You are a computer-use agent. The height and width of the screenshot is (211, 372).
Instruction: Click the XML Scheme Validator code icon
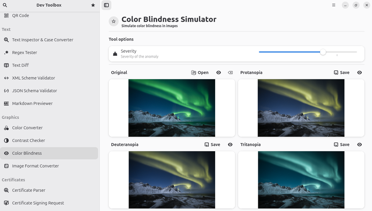pyautogui.click(x=6, y=78)
